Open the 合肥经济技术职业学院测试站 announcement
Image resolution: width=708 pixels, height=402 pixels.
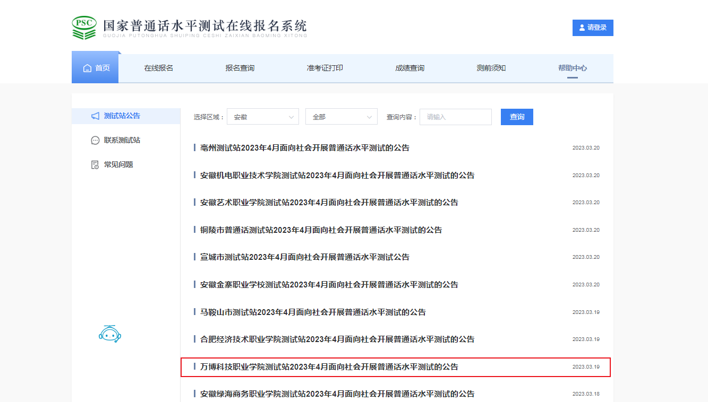coord(337,339)
